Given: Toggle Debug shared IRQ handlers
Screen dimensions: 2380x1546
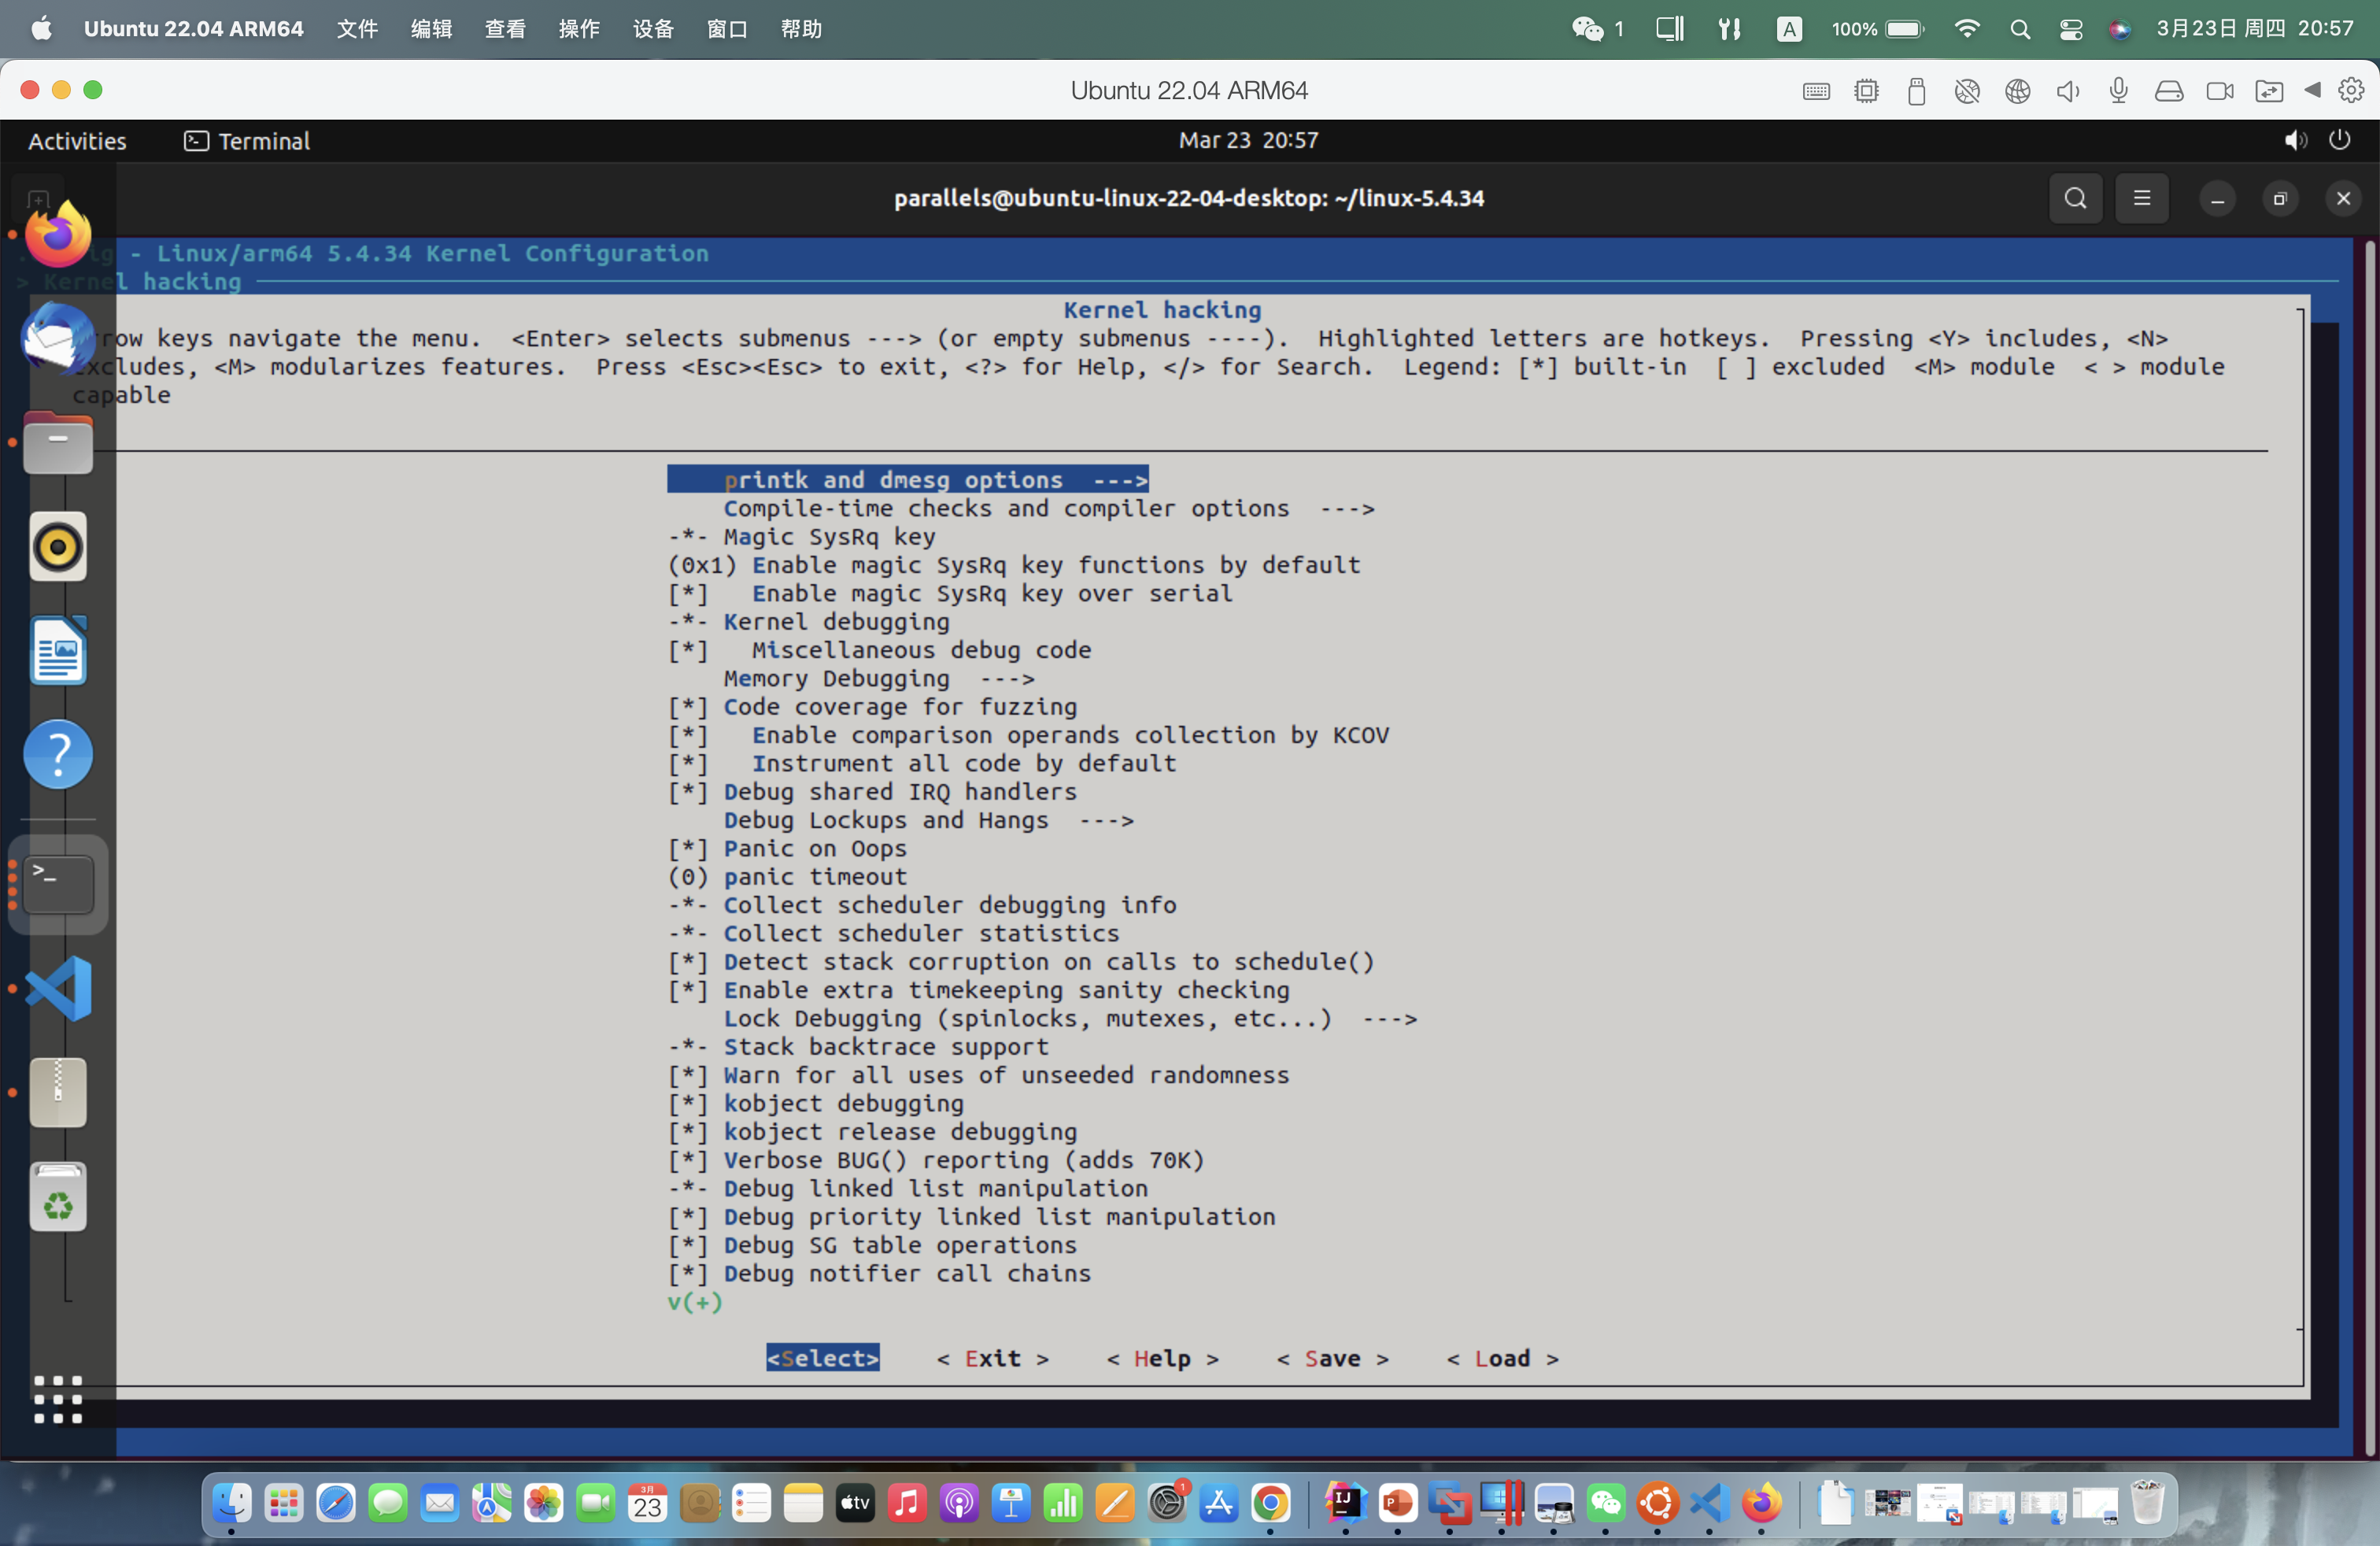Looking at the screenshot, I should [x=872, y=792].
